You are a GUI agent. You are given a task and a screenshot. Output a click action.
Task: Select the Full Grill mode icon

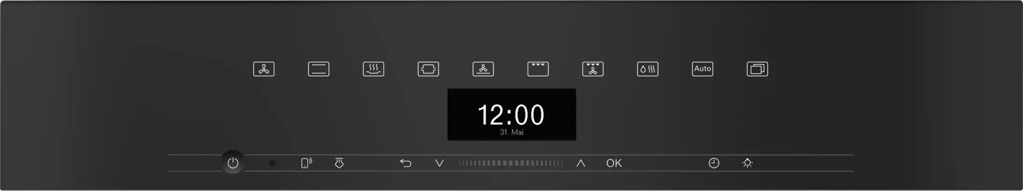tap(538, 69)
